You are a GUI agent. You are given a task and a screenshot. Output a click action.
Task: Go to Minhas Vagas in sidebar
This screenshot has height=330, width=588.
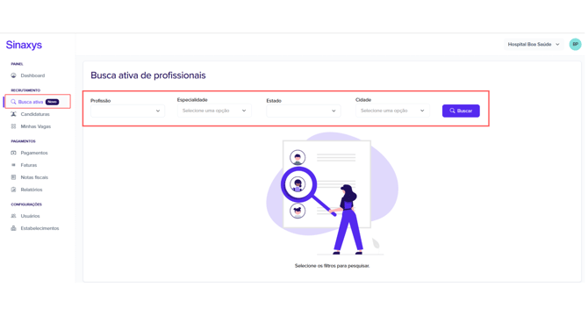coord(36,126)
